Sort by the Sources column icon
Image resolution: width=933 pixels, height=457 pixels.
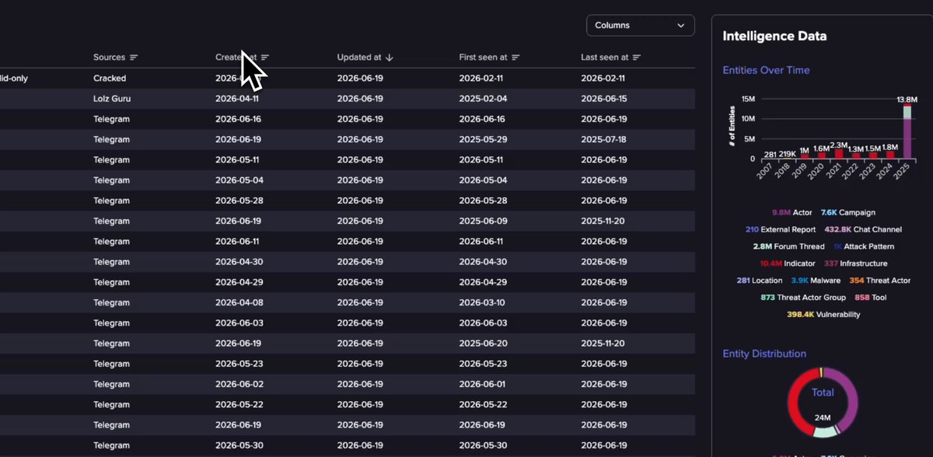[134, 58]
